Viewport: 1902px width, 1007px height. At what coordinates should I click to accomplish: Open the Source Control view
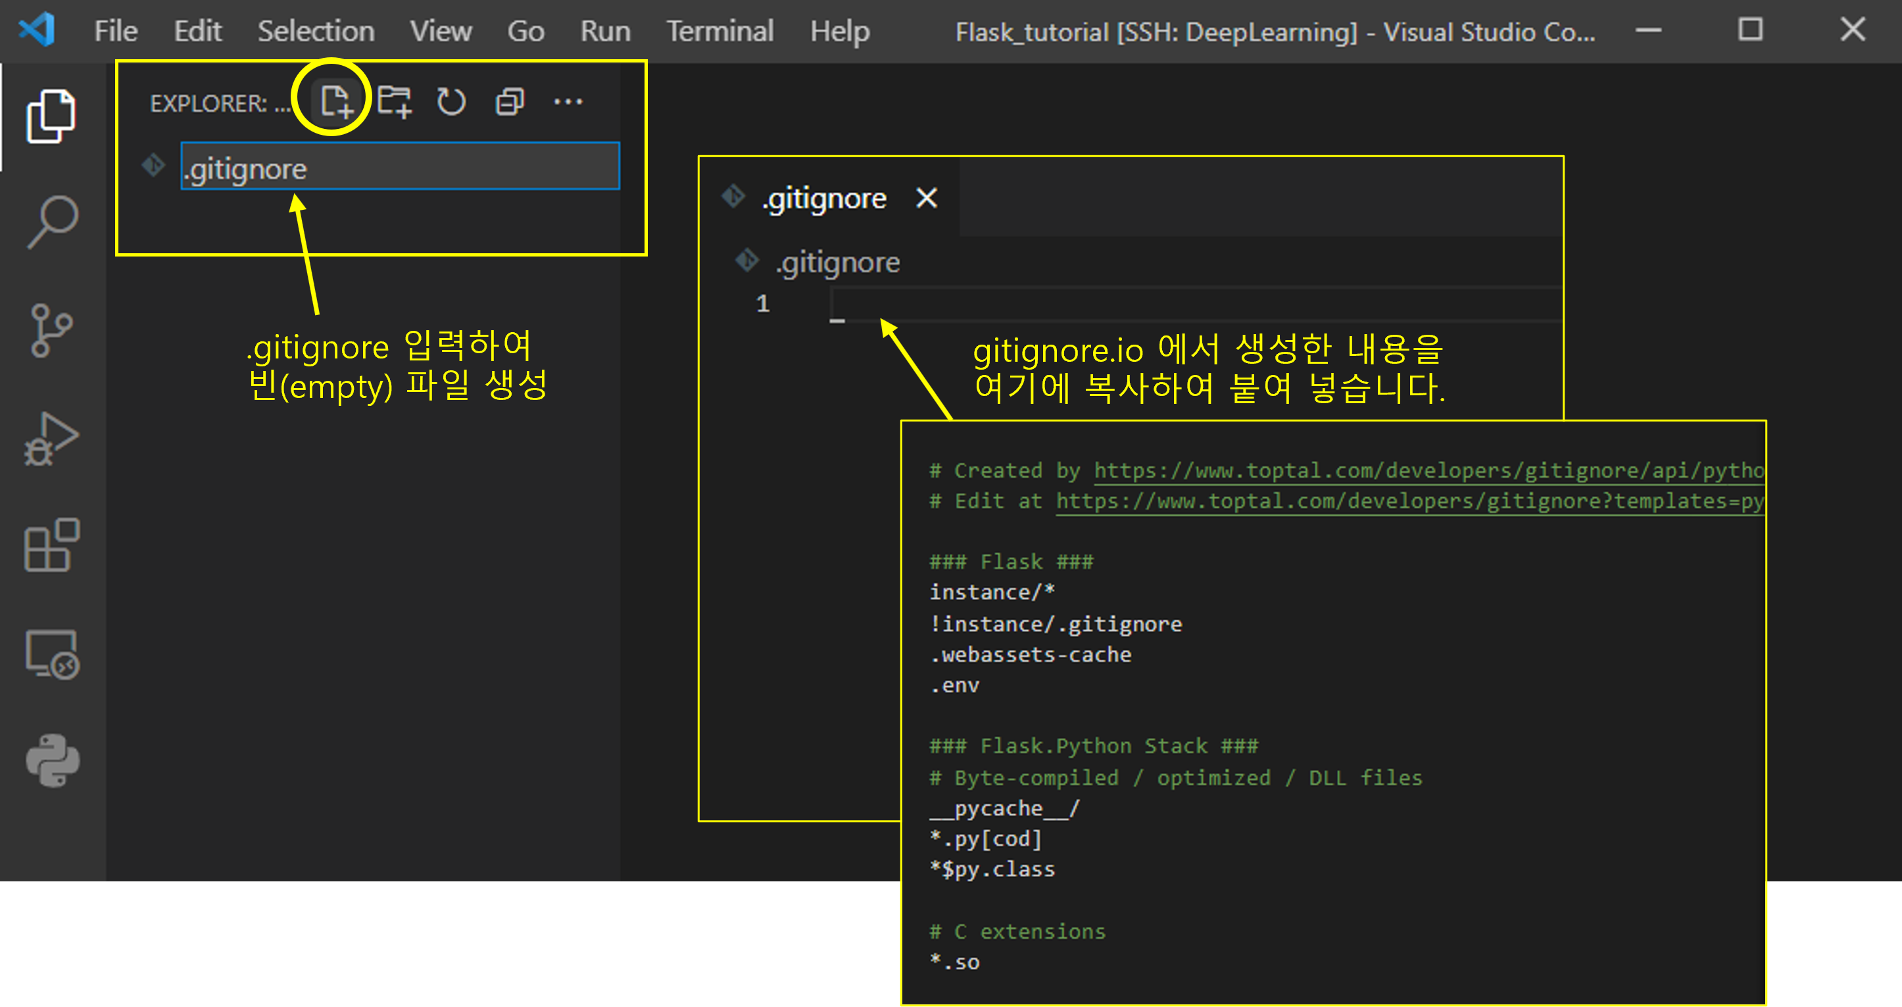pos(52,330)
